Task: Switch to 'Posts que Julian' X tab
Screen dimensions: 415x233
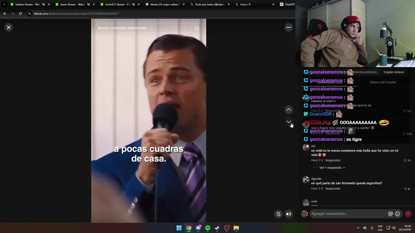Action: coord(210,5)
